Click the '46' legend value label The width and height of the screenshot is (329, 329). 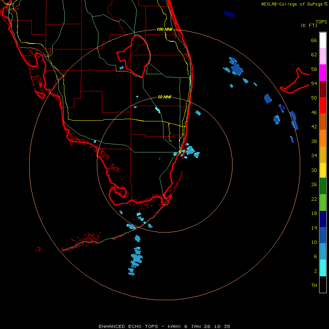(314, 113)
